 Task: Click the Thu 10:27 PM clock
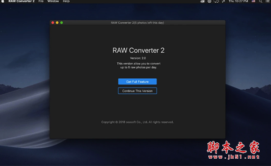point(238,1)
